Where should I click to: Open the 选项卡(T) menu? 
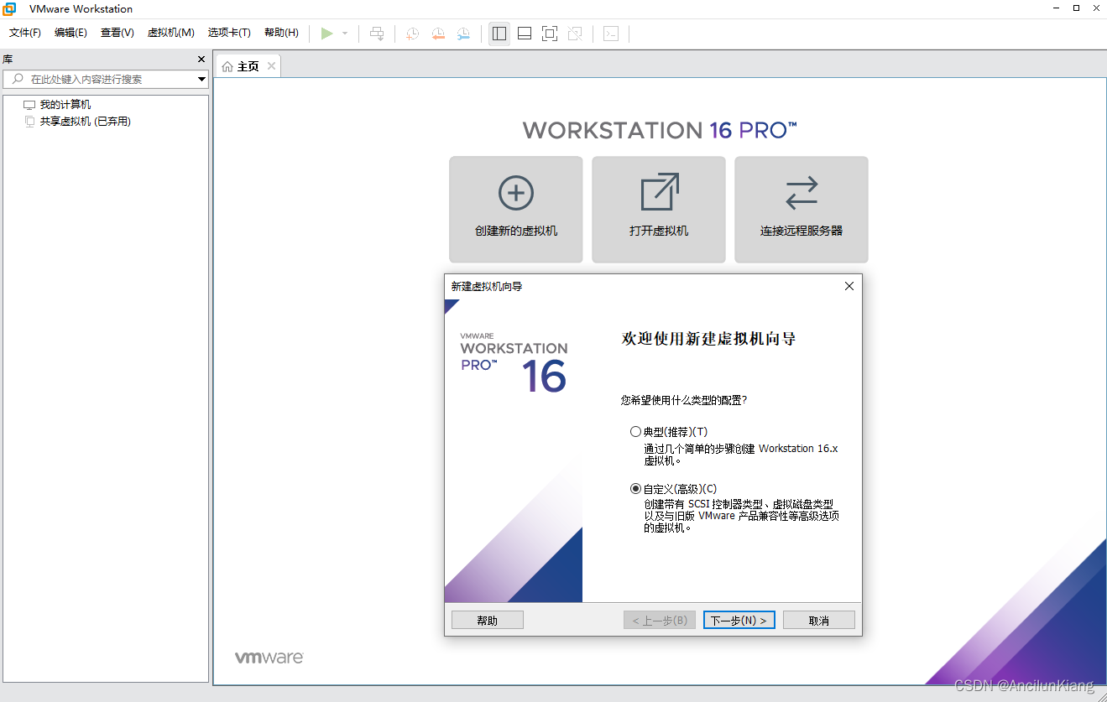click(229, 33)
